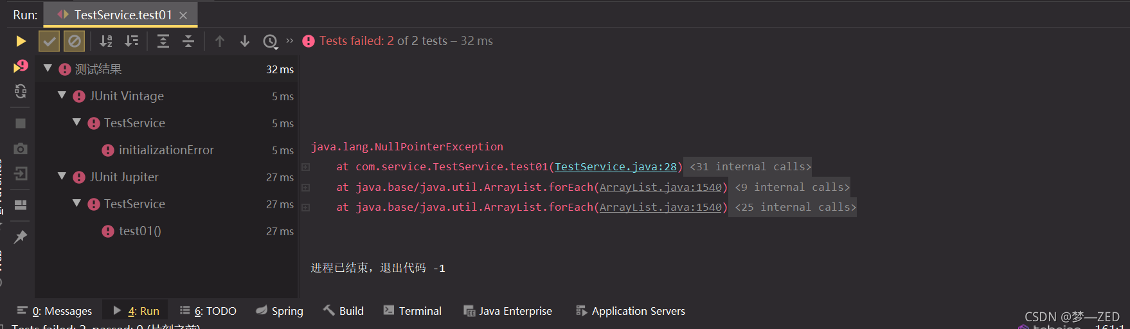Collapse all test tree nodes
The height and width of the screenshot is (329, 1130).
pyautogui.click(x=188, y=41)
